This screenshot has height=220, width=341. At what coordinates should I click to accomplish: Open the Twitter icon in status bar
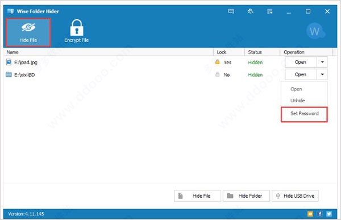tap(329, 214)
